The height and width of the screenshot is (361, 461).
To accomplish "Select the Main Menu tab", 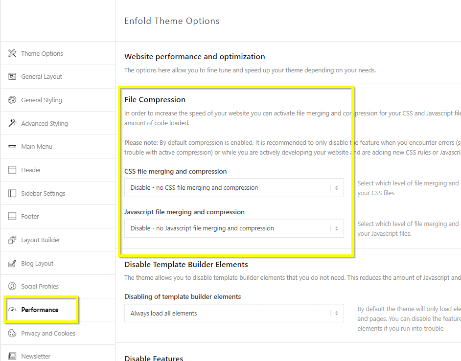I will pos(58,146).
